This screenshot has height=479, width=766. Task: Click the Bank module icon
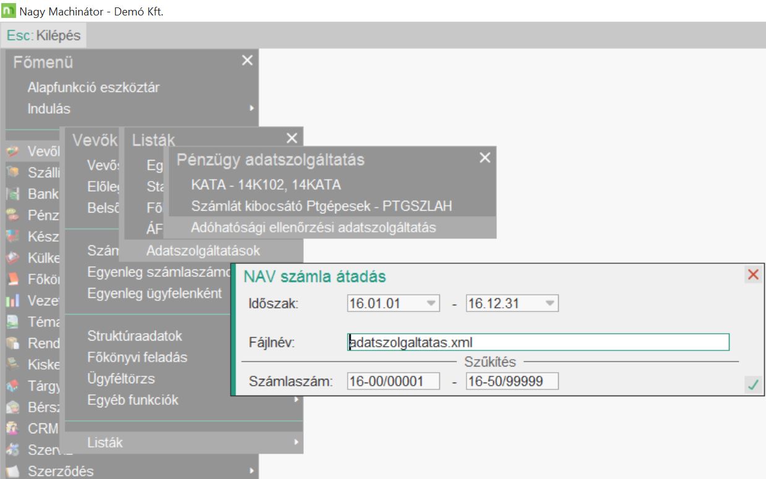12,195
